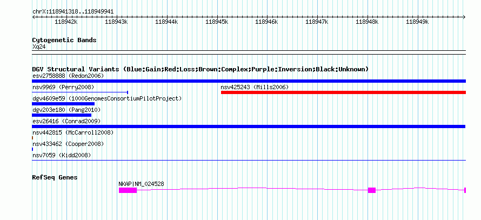Click the first NKAP exon block
481x220 pixels.
pyautogui.click(x=128, y=190)
